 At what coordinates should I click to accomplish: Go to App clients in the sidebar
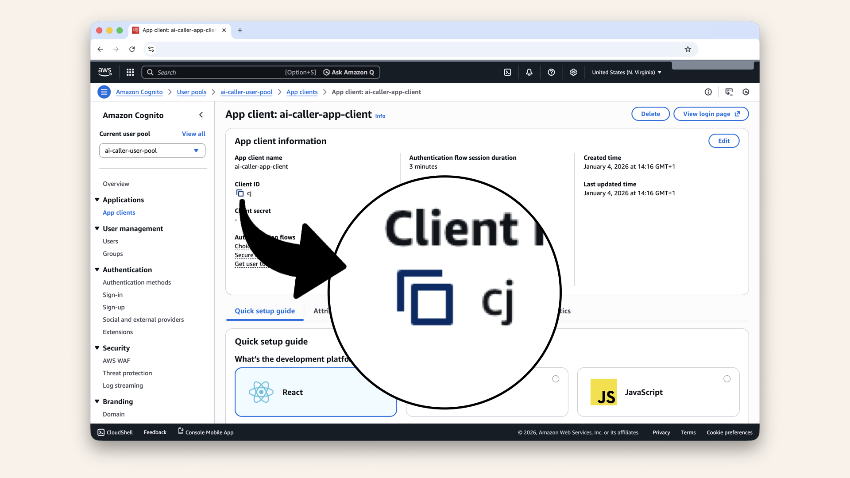click(119, 212)
